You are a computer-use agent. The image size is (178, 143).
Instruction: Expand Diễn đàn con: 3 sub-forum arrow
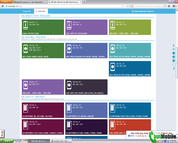(x=43, y=50)
